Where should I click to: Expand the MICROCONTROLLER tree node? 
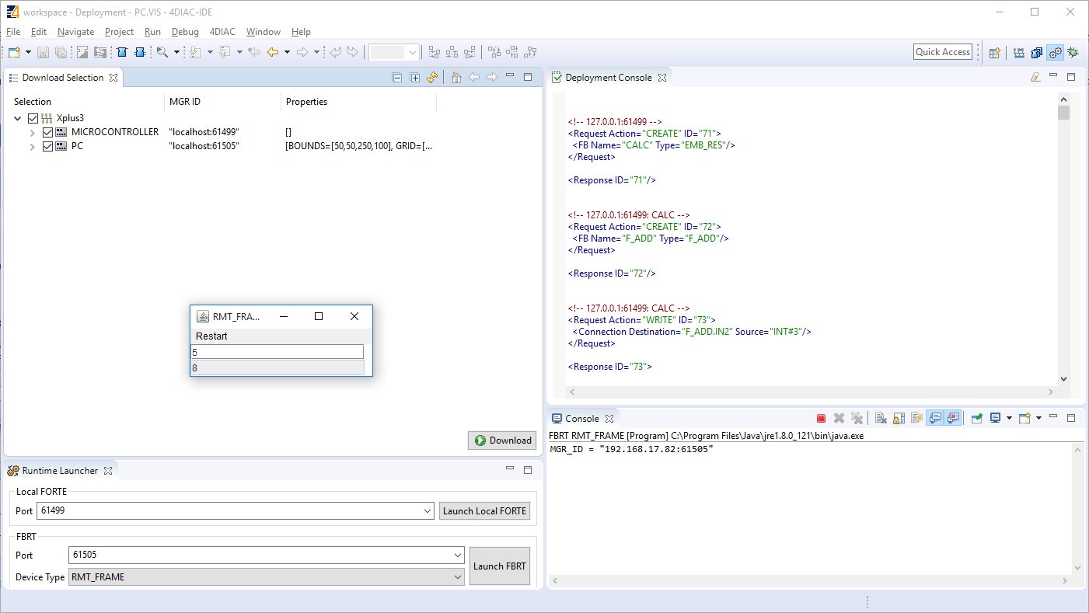(32, 131)
